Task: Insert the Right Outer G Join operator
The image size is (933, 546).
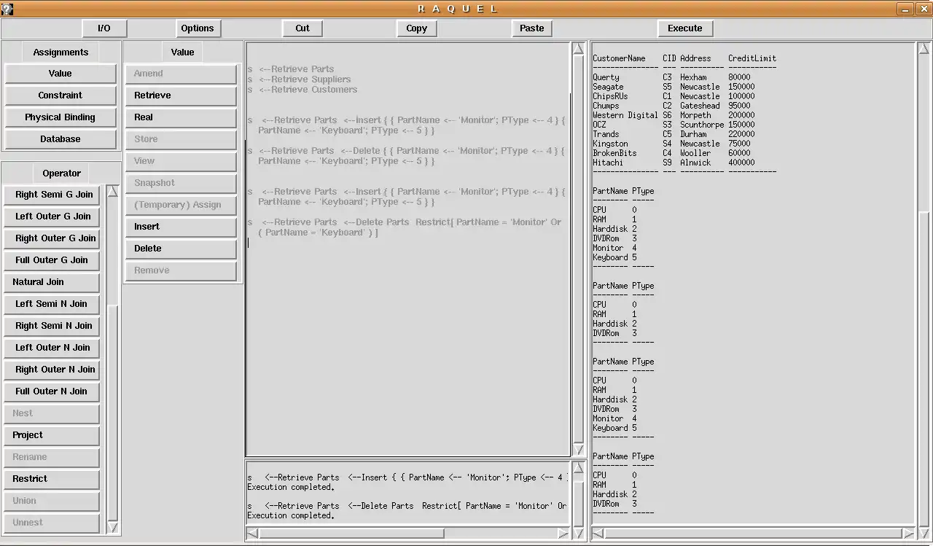Action: [x=52, y=238]
